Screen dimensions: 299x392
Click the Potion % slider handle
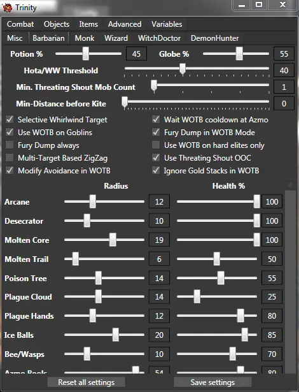pyautogui.click(x=86, y=54)
